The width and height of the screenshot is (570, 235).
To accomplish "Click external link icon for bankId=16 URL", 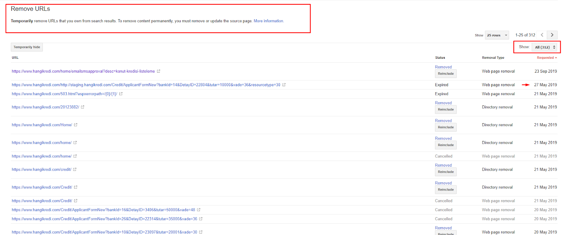I will point(199,210).
